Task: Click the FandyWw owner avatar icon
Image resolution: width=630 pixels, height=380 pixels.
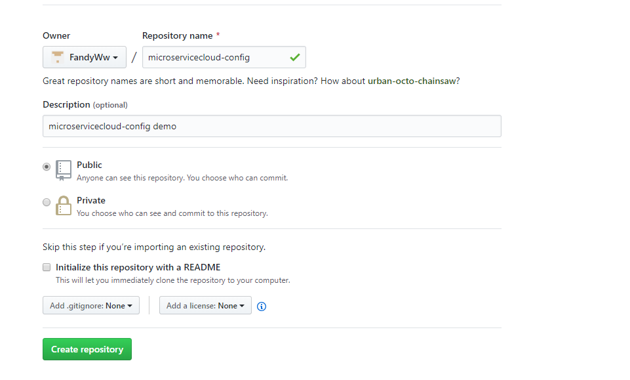Action: pyautogui.click(x=58, y=57)
